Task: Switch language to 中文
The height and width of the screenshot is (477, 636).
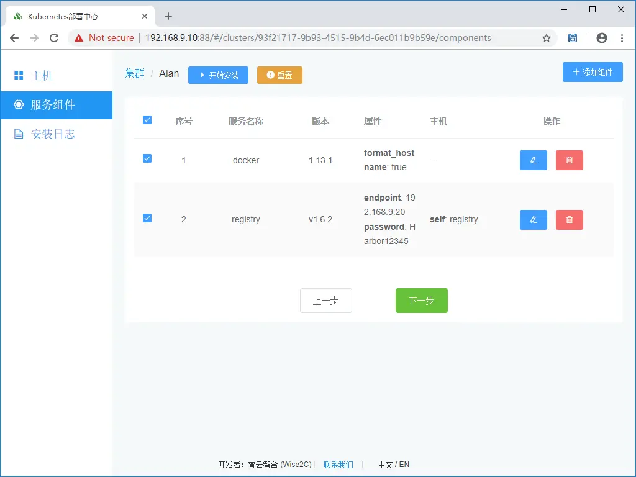Action: (385, 465)
